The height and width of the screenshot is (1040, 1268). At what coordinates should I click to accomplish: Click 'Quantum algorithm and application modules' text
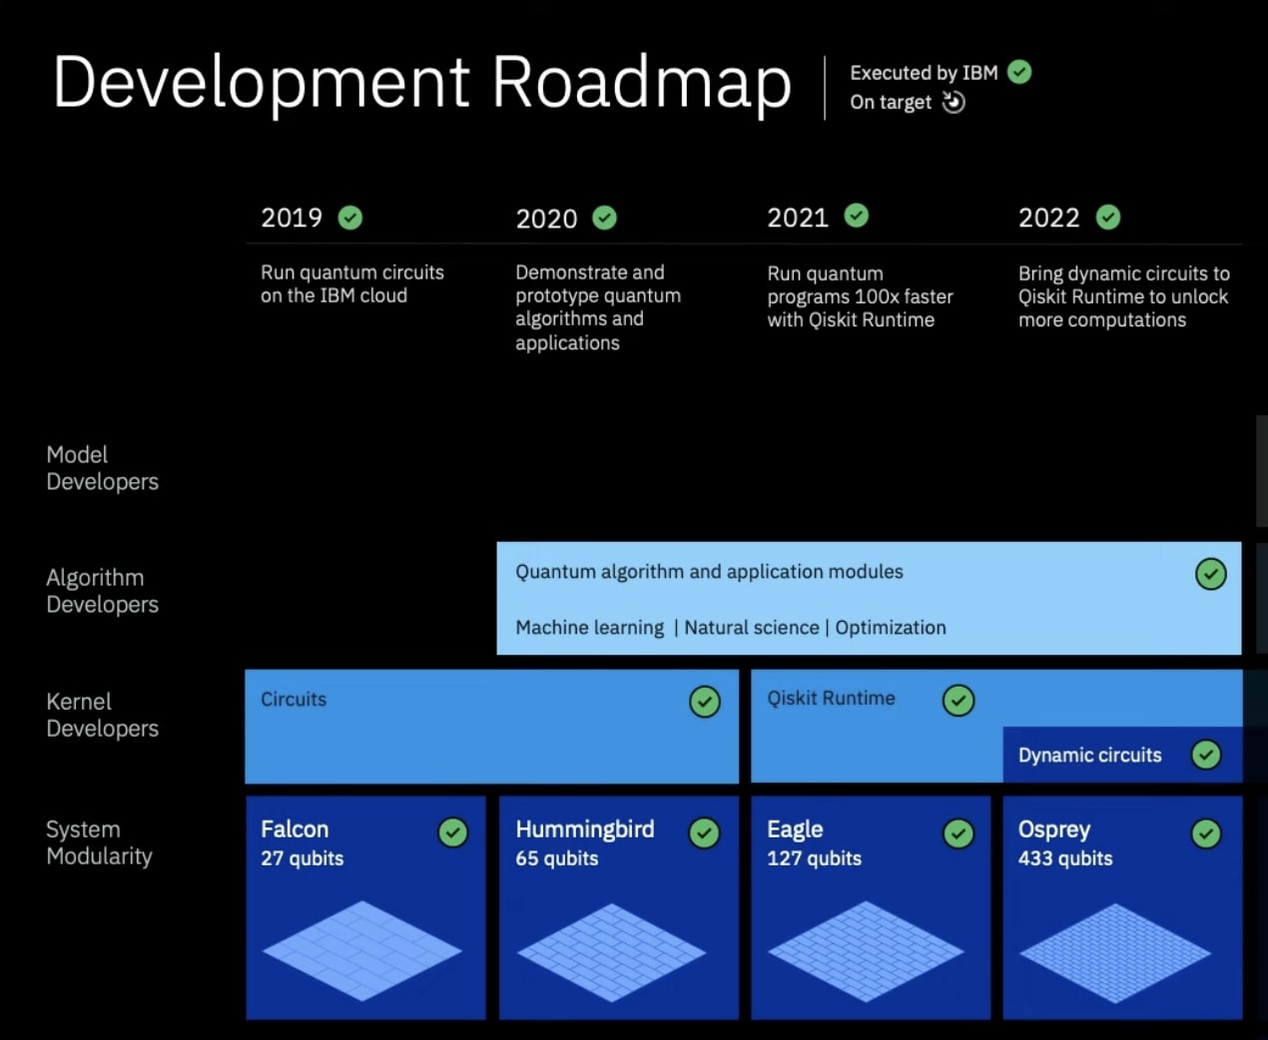[709, 572]
